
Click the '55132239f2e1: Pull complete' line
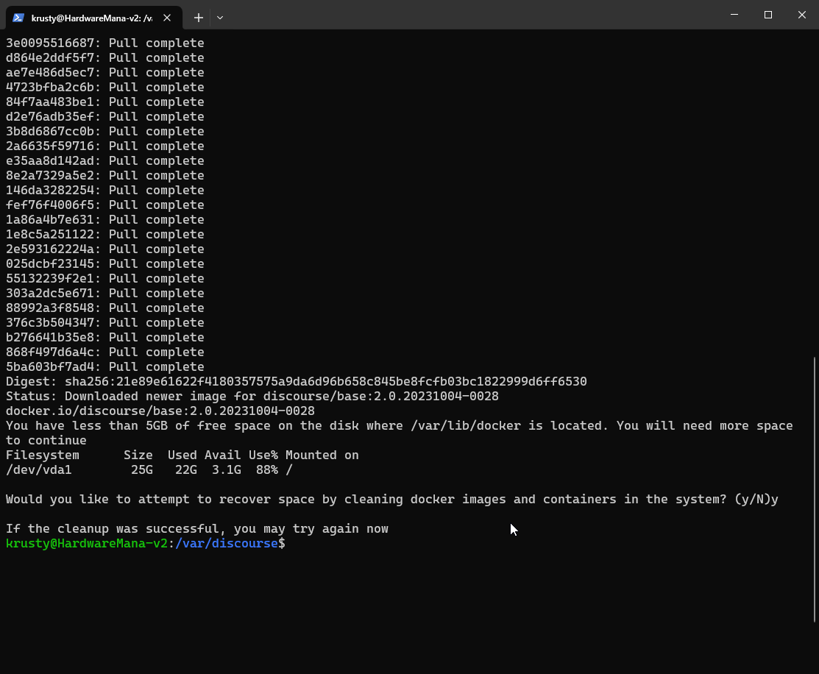[x=105, y=278]
